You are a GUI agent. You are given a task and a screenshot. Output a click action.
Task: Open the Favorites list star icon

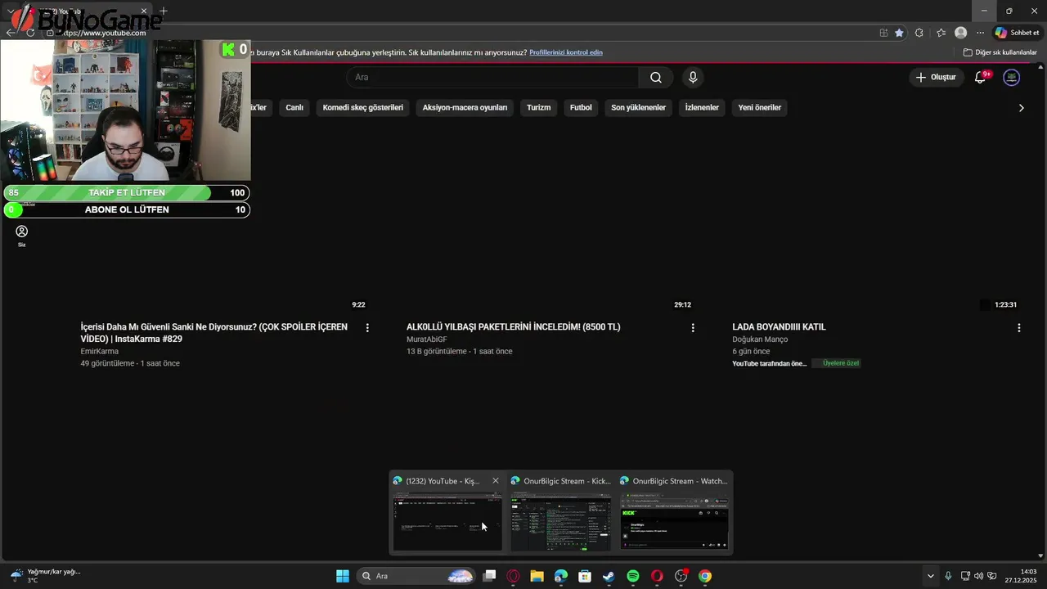pyautogui.click(x=941, y=33)
